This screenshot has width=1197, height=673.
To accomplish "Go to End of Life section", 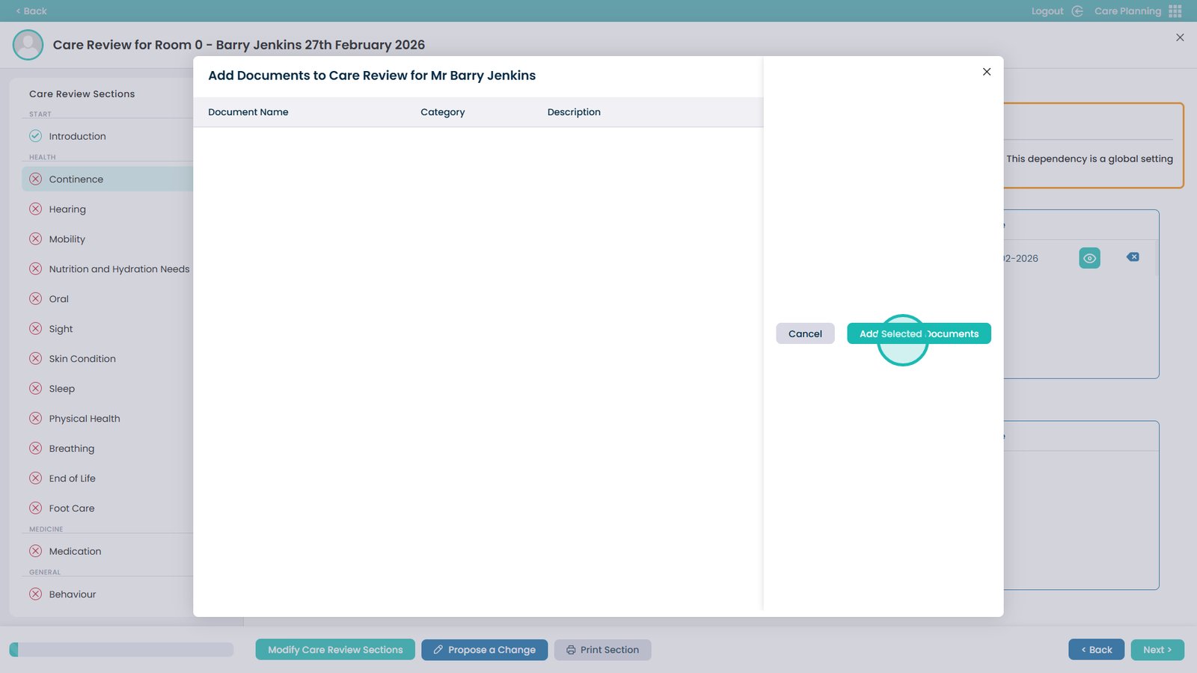I will tap(73, 479).
